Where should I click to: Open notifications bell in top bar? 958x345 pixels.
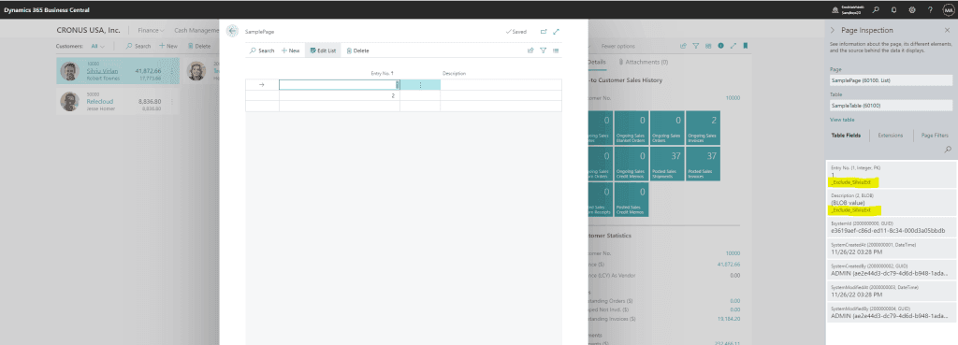click(x=893, y=9)
